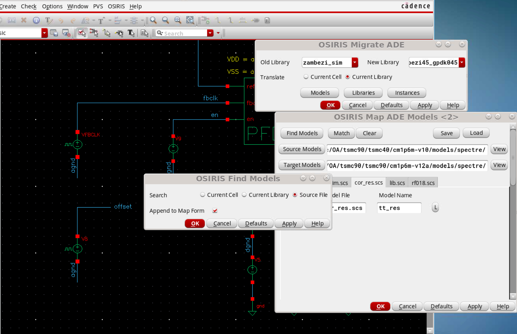Select the Rotate tool icon
This screenshot has width=517, height=334.
pos(86,20)
